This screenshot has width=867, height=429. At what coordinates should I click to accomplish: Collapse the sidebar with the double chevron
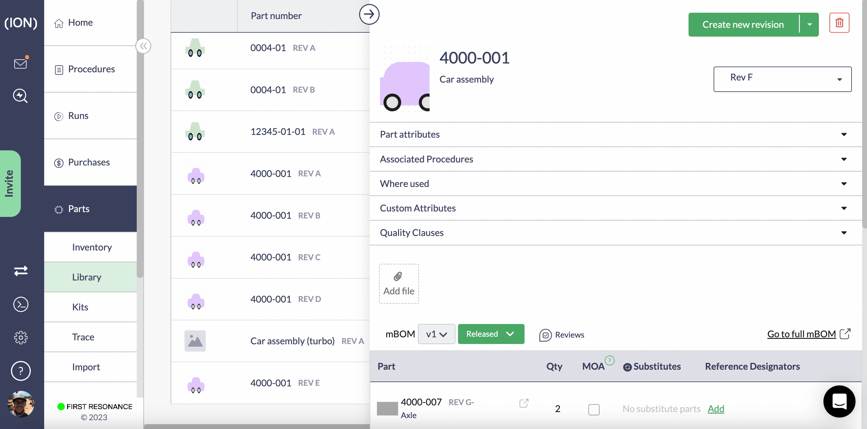[143, 46]
